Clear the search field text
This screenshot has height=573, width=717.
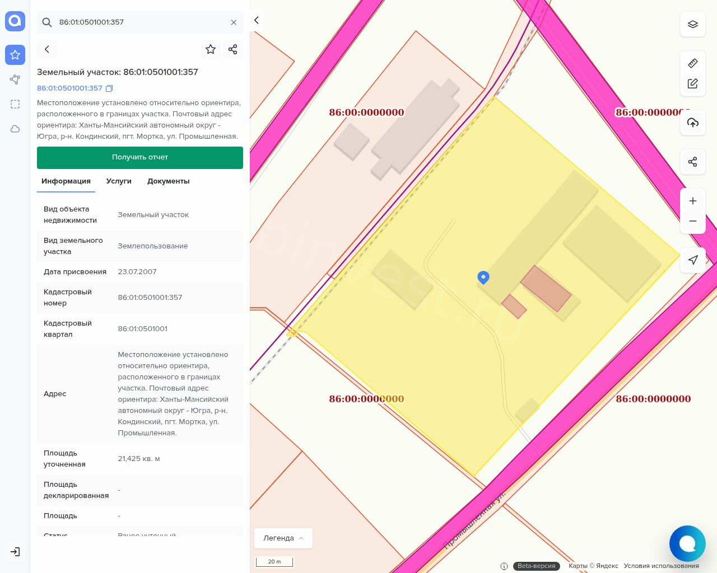pos(234,22)
